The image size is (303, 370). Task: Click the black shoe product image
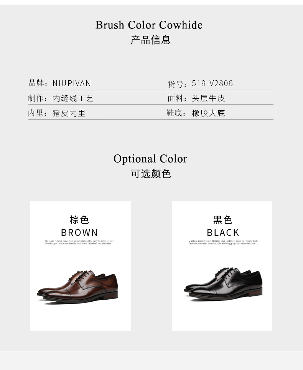223,284
